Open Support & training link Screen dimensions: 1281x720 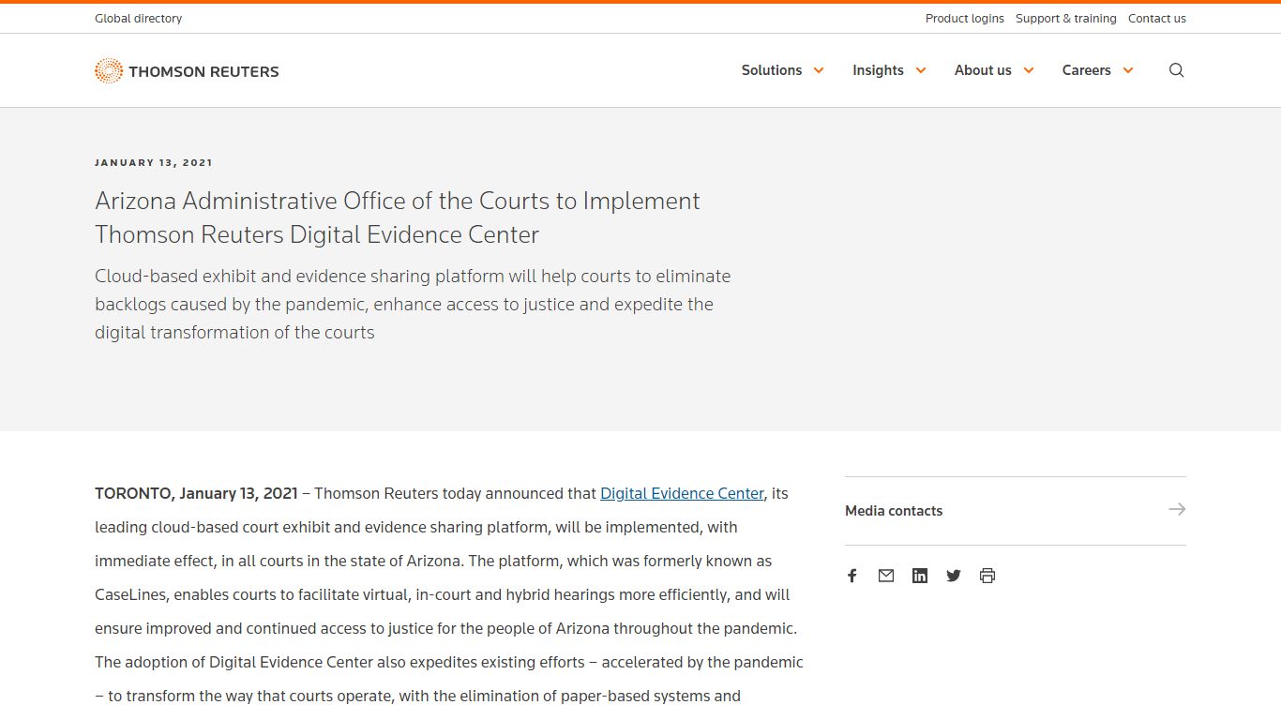click(1065, 18)
